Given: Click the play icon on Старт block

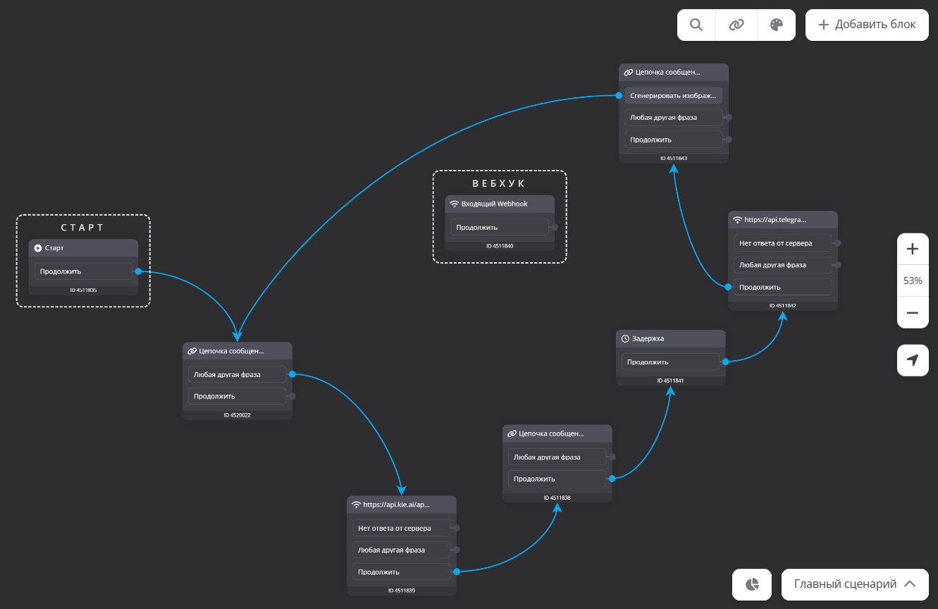Looking at the screenshot, I should pos(38,248).
